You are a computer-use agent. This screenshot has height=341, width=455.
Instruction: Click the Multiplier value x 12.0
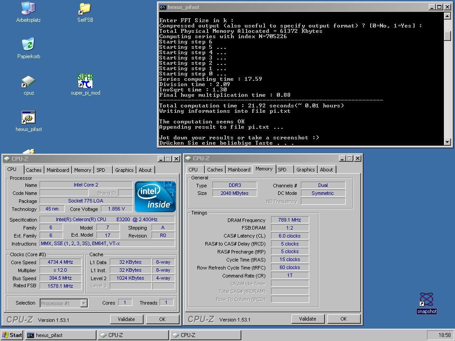[x=60, y=270]
